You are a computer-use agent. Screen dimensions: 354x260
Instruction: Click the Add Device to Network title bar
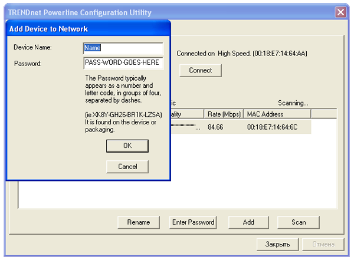click(88, 29)
